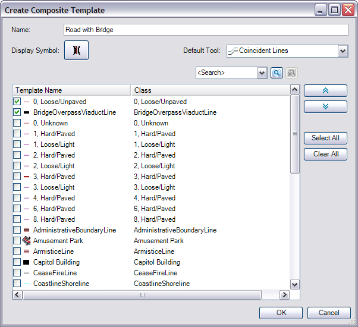This screenshot has height=327, width=358.
Task: Click the Amusement Park symbol icon
Action: pyautogui.click(x=26, y=241)
